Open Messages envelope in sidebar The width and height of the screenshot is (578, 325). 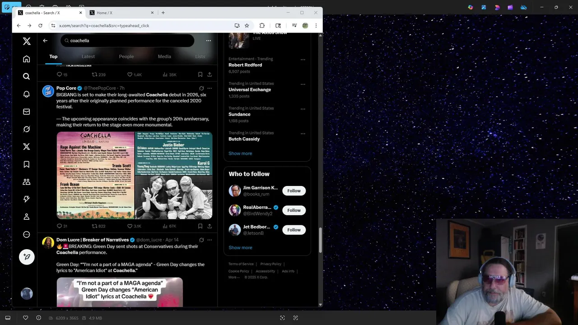[x=27, y=111]
